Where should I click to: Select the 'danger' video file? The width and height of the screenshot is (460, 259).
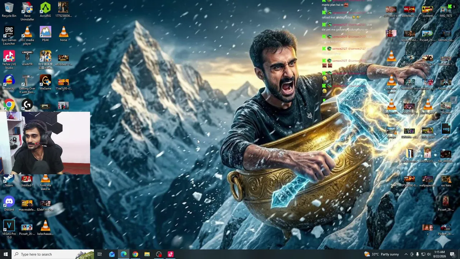[x=391, y=132]
